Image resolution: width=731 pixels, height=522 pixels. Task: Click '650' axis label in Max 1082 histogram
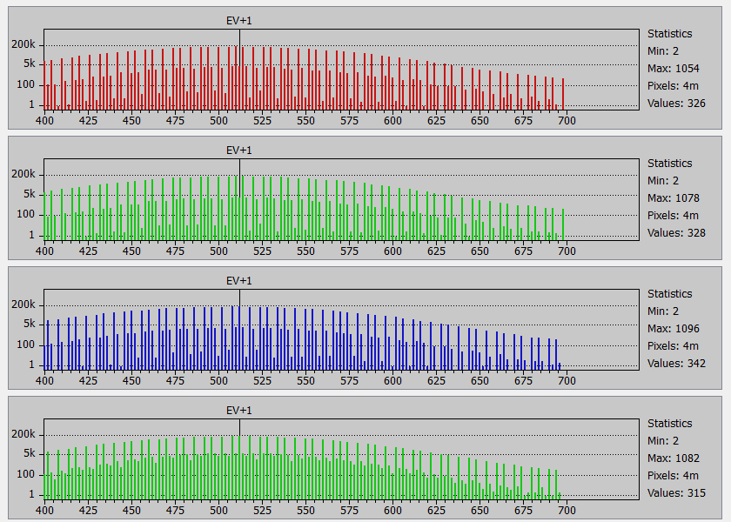[480, 511]
